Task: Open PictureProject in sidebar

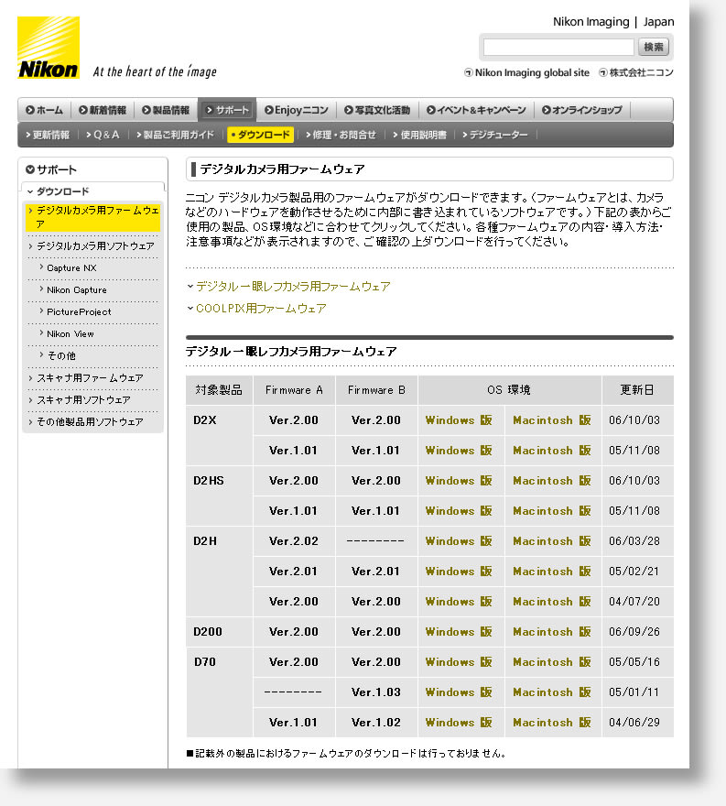Action: tap(75, 312)
